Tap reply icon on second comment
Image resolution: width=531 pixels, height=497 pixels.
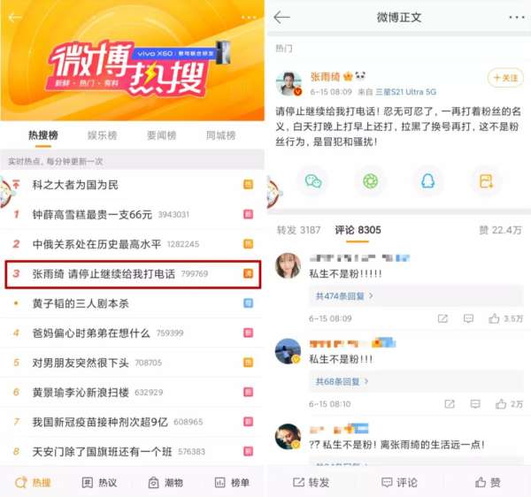[475, 403]
